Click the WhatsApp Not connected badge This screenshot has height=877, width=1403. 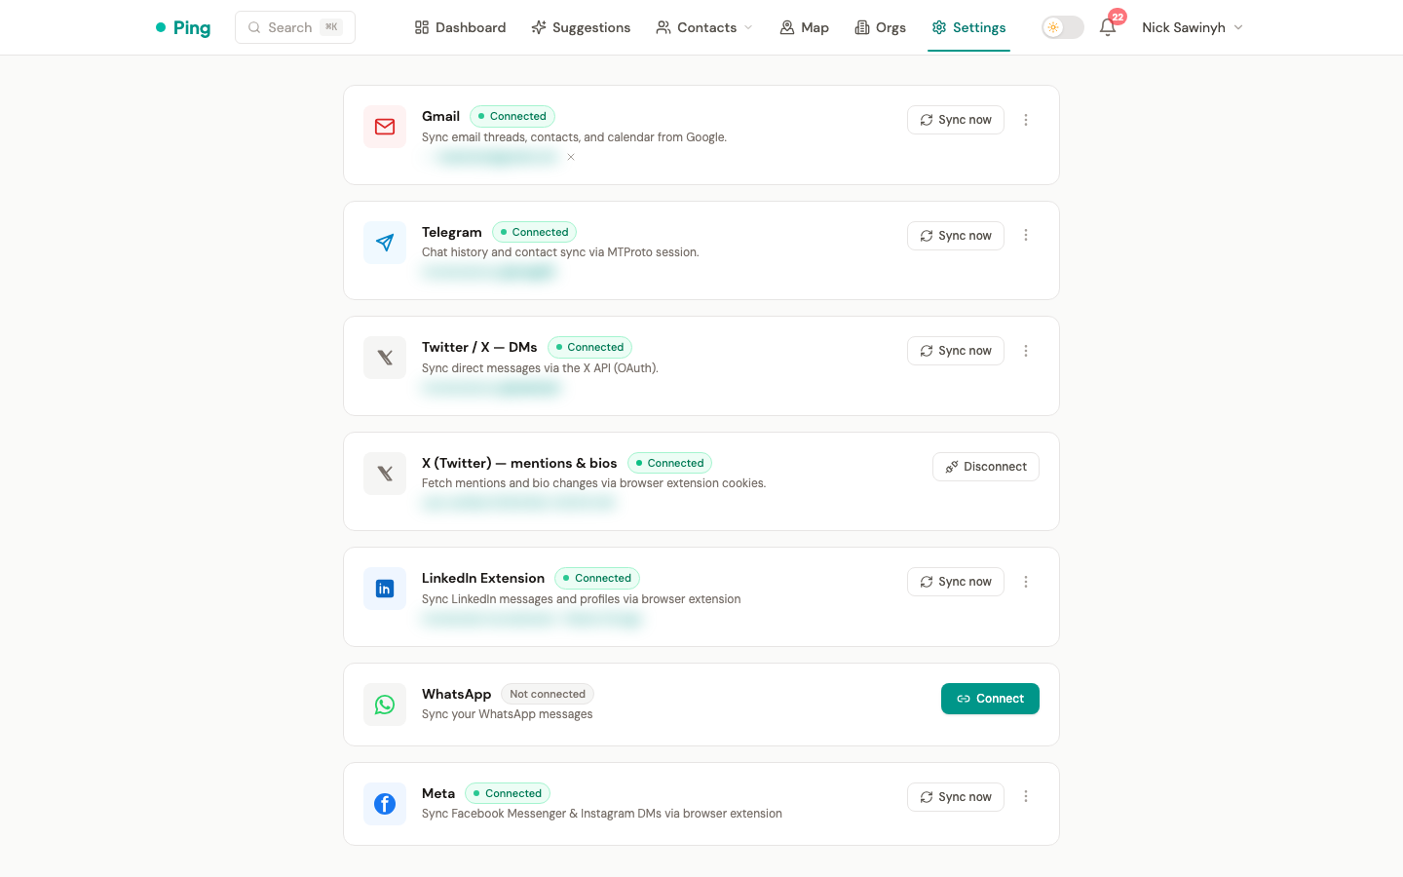click(548, 694)
